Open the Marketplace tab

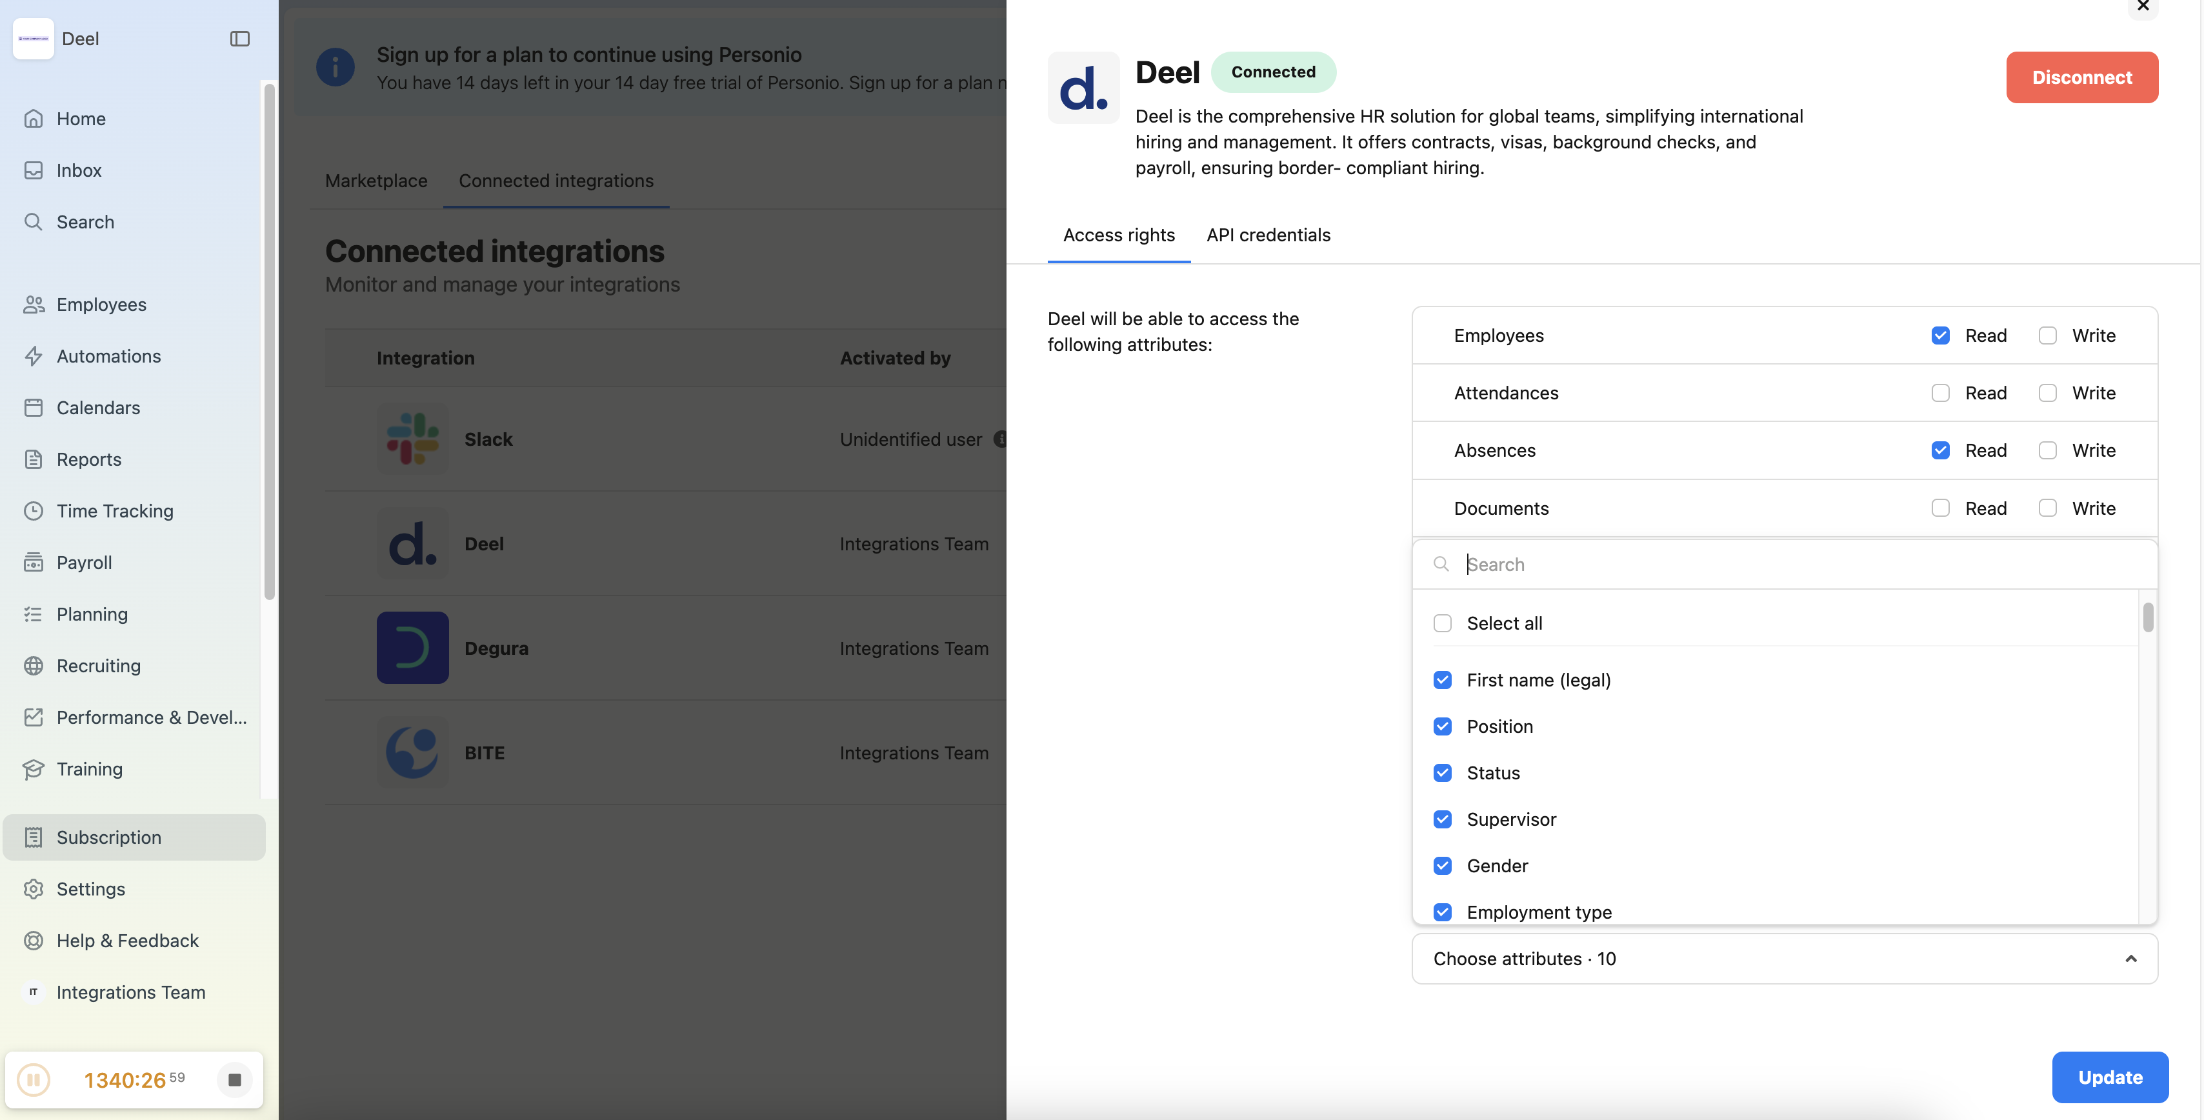click(376, 181)
